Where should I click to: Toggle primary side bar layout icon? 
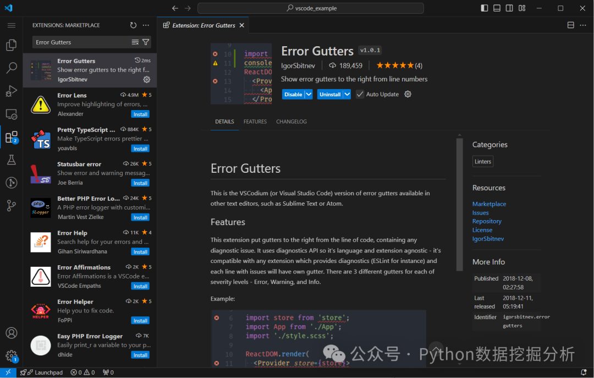point(485,8)
